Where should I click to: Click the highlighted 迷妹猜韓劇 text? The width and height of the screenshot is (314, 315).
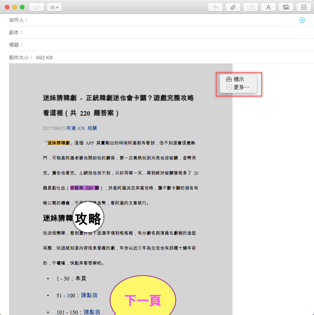pyautogui.click(x=58, y=143)
